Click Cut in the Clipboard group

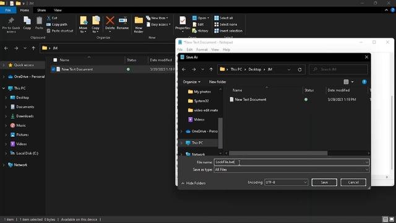pos(52,18)
